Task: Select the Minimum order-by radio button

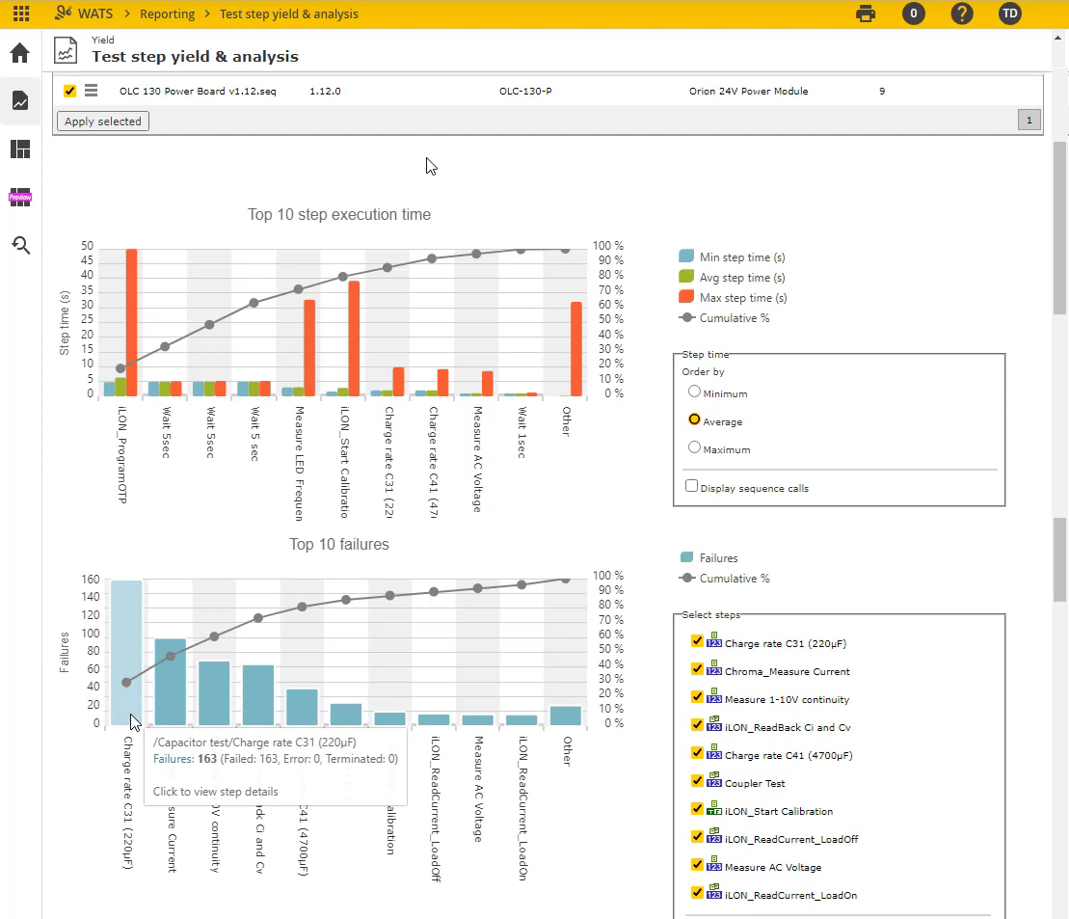Action: (x=694, y=392)
